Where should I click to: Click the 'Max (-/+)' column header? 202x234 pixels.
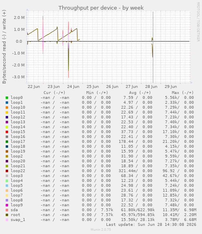(182, 93)
